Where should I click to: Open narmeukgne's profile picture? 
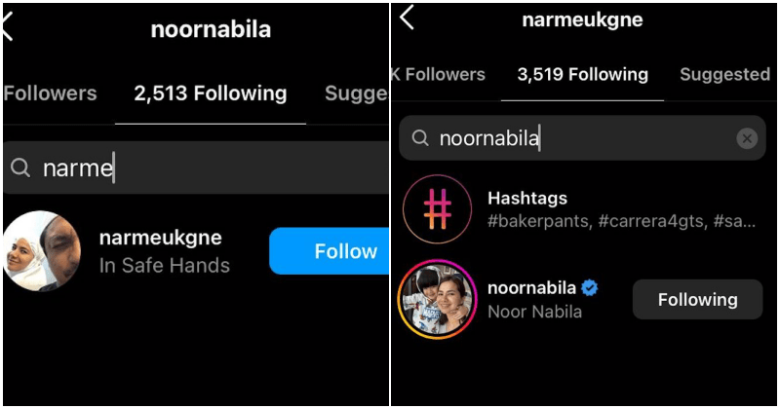[x=42, y=251]
